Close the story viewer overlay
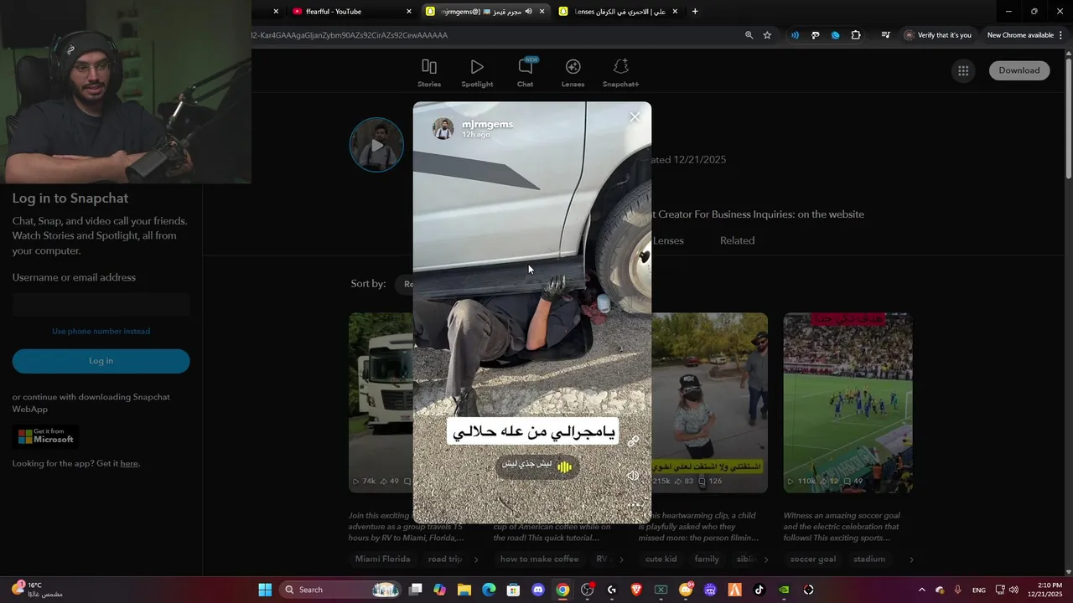 [635, 117]
